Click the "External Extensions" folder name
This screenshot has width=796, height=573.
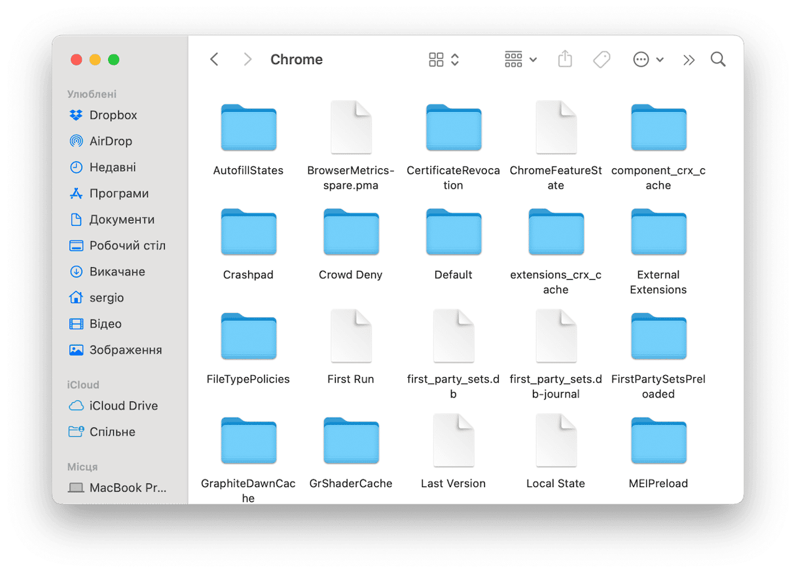659,282
